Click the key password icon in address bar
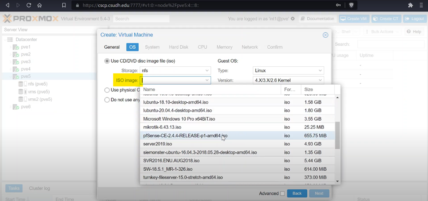 tap(338, 5)
